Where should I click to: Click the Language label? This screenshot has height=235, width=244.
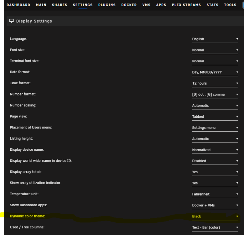point(18,39)
